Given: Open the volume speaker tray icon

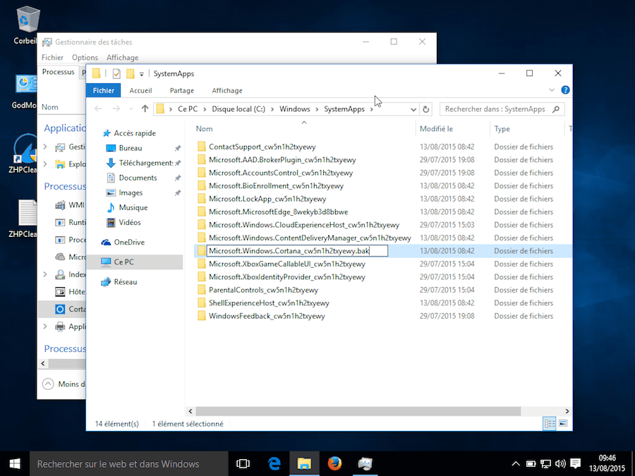Looking at the screenshot, I should (560, 464).
